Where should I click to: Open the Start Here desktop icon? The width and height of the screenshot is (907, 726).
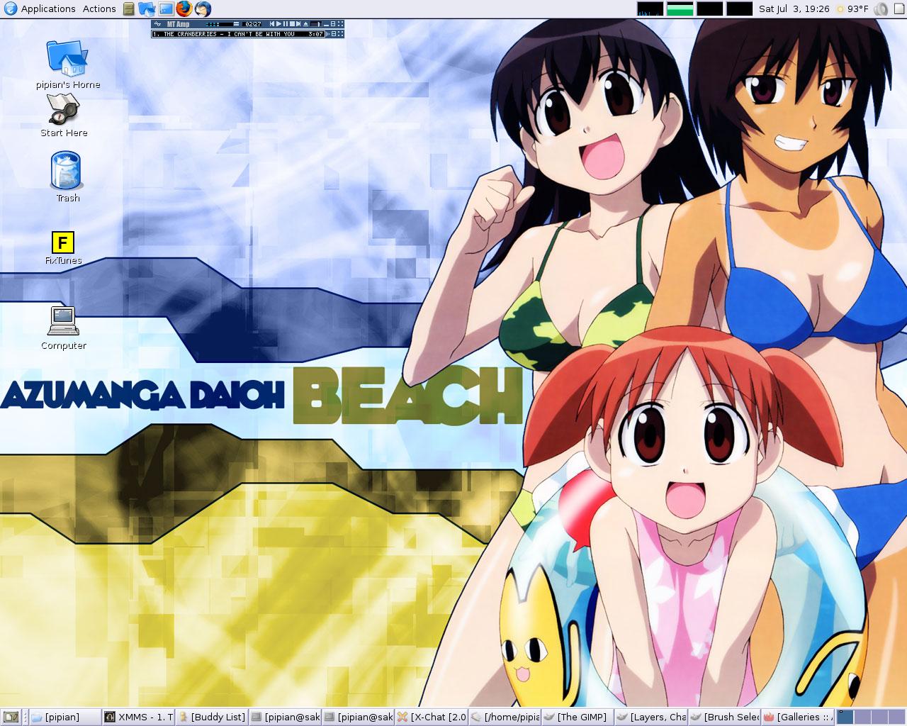pos(64,116)
